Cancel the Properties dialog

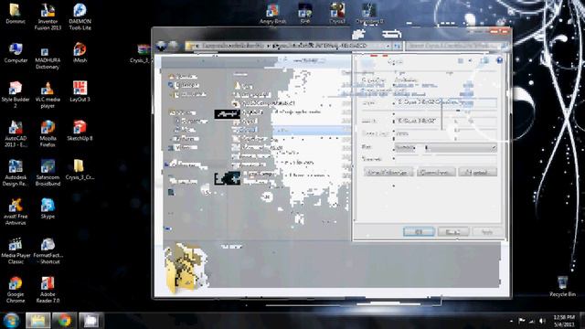coord(453,231)
